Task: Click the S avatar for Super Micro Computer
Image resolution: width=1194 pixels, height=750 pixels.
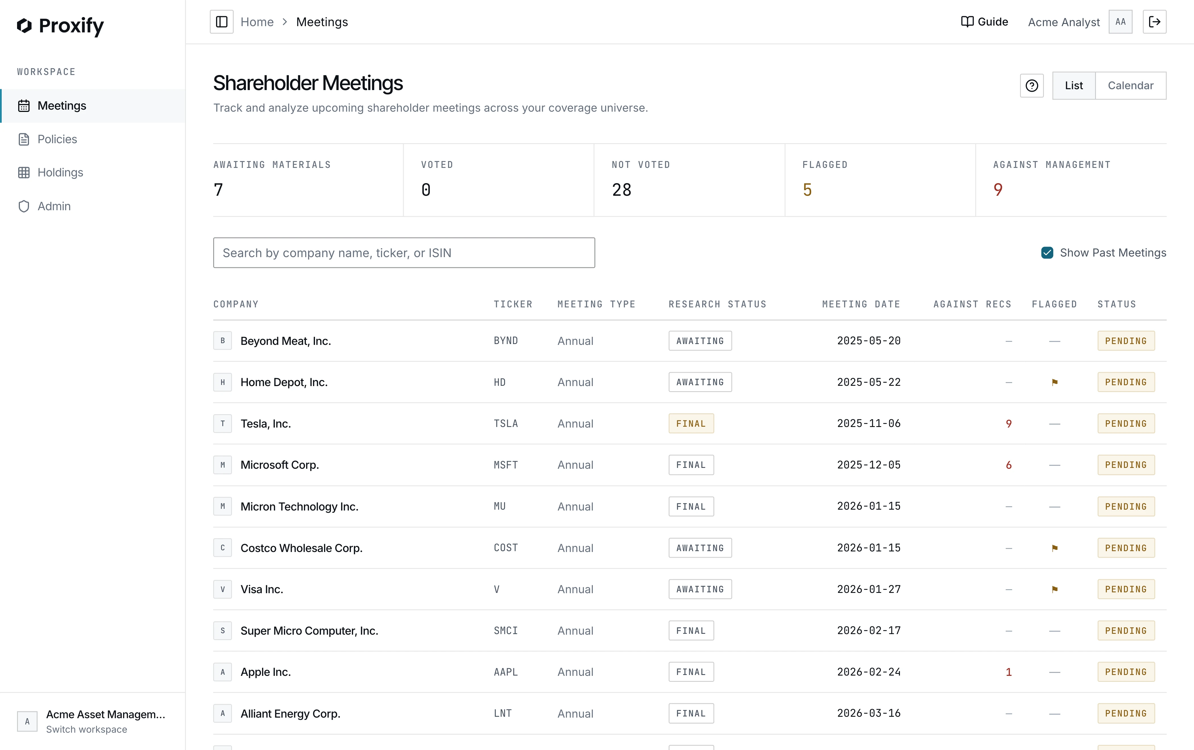Action: [x=223, y=631]
